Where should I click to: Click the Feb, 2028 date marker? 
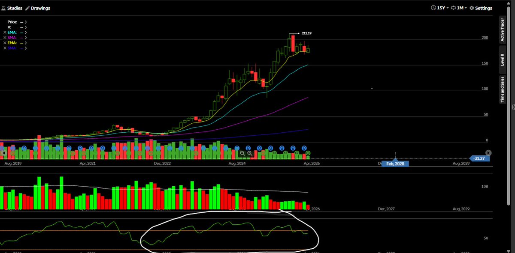point(395,163)
